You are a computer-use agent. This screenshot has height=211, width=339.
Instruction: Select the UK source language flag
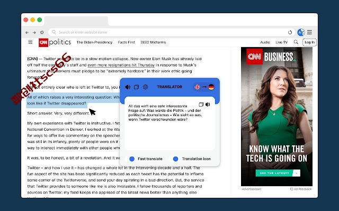pyautogui.click(x=198, y=87)
